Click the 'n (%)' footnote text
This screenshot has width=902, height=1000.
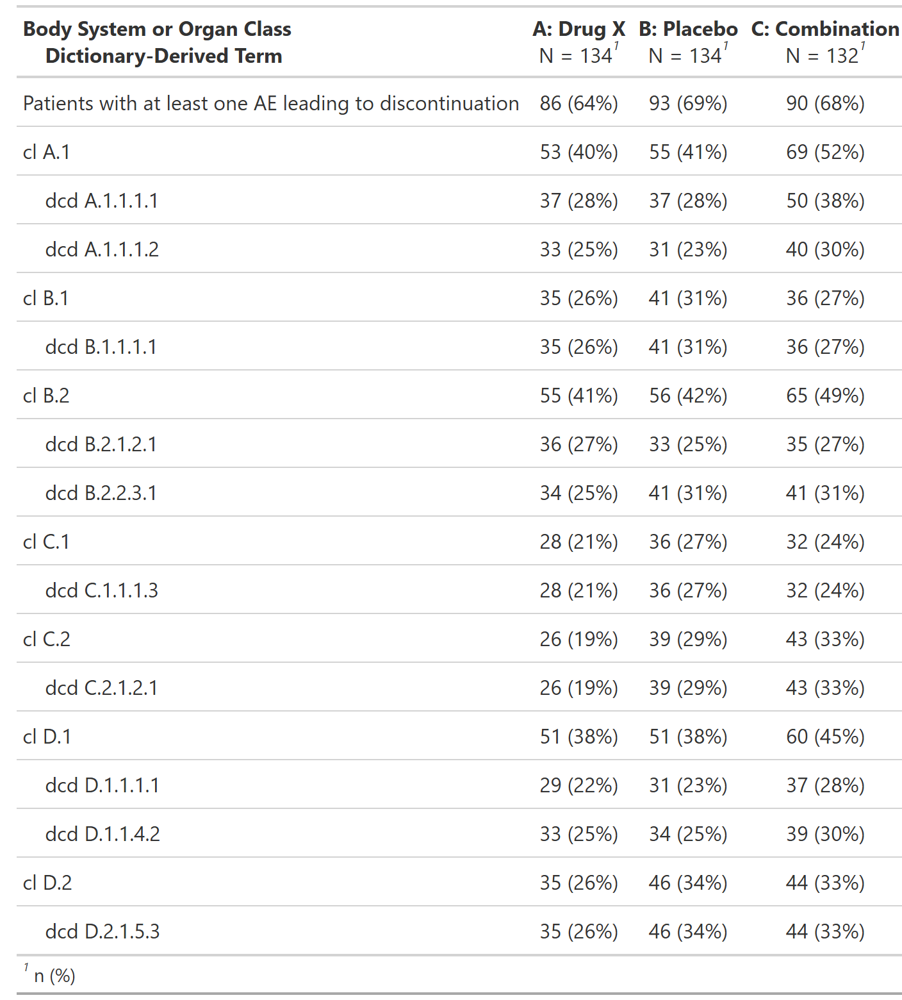pos(54,976)
